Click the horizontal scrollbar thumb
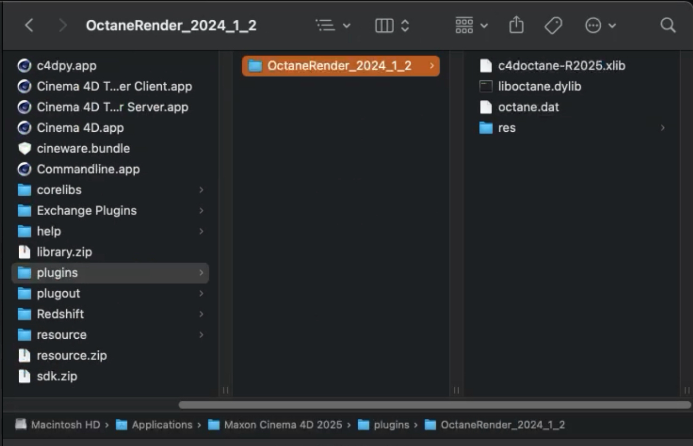This screenshot has width=693, height=446. click(x=435, y=405)
